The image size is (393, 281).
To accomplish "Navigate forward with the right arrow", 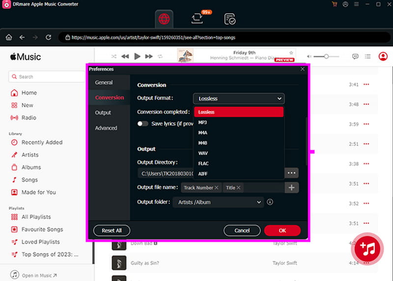I will coord(35,37).
